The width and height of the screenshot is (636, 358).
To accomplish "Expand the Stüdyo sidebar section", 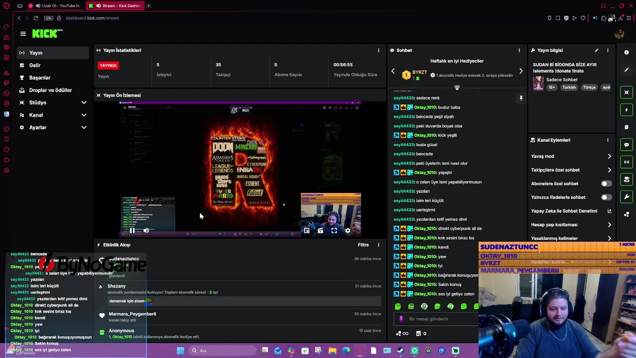I will tap(84, 102).
